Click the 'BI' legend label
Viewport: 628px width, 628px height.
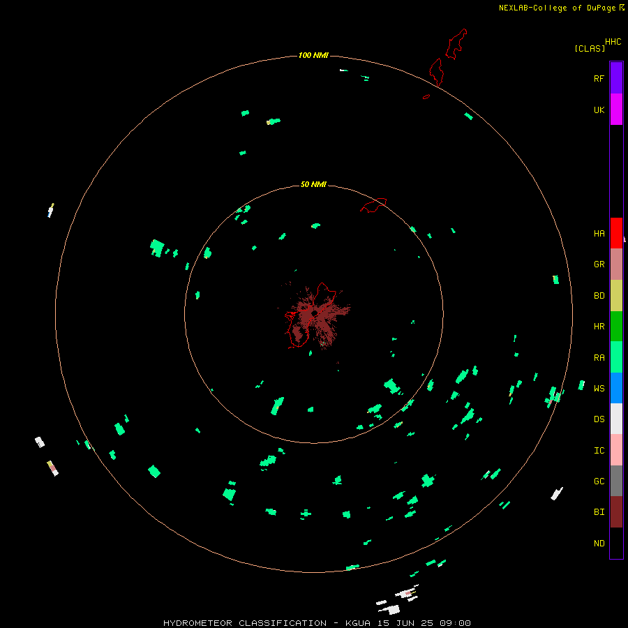(599, 512)
